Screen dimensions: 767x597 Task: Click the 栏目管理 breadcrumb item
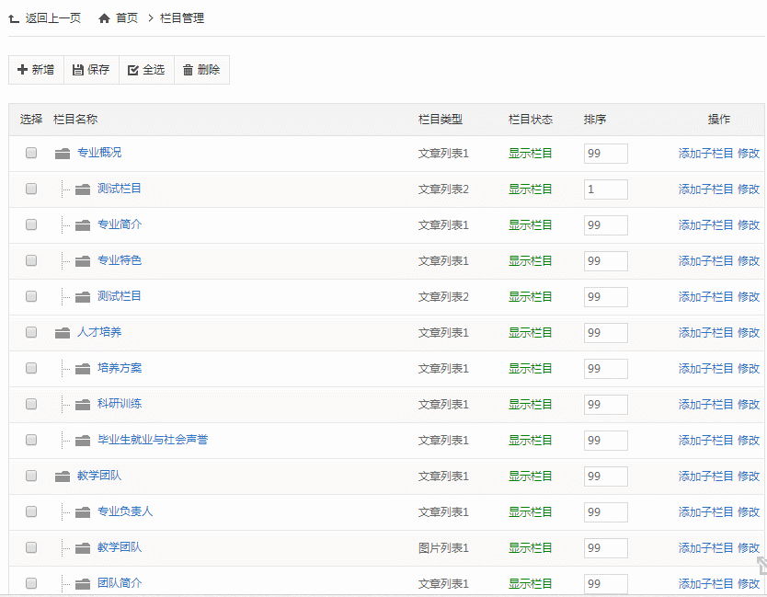pyautogui.click(x=182, y=18)
